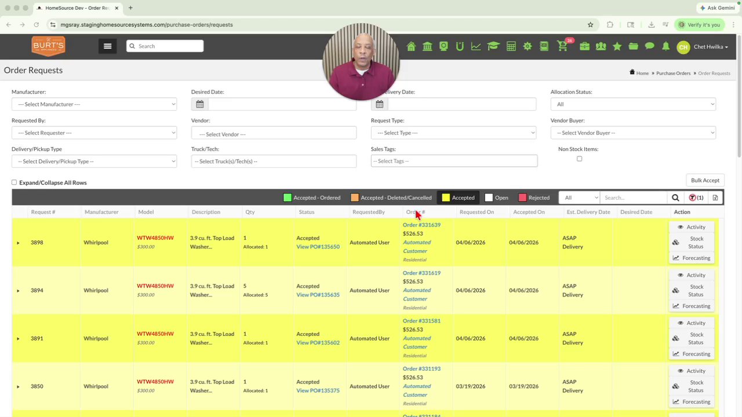Open the Allocation Status dropdown
The width and height of the screenshot is (742, 417).
[633, 104]
